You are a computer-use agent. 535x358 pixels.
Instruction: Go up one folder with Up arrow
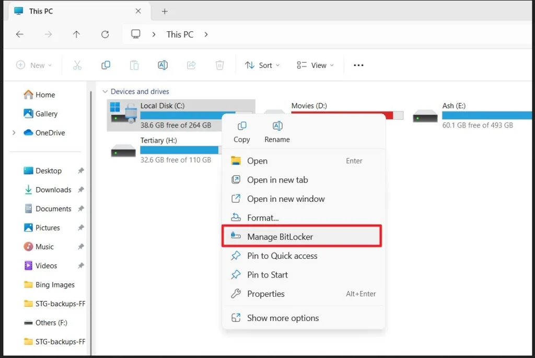(76, 34)
